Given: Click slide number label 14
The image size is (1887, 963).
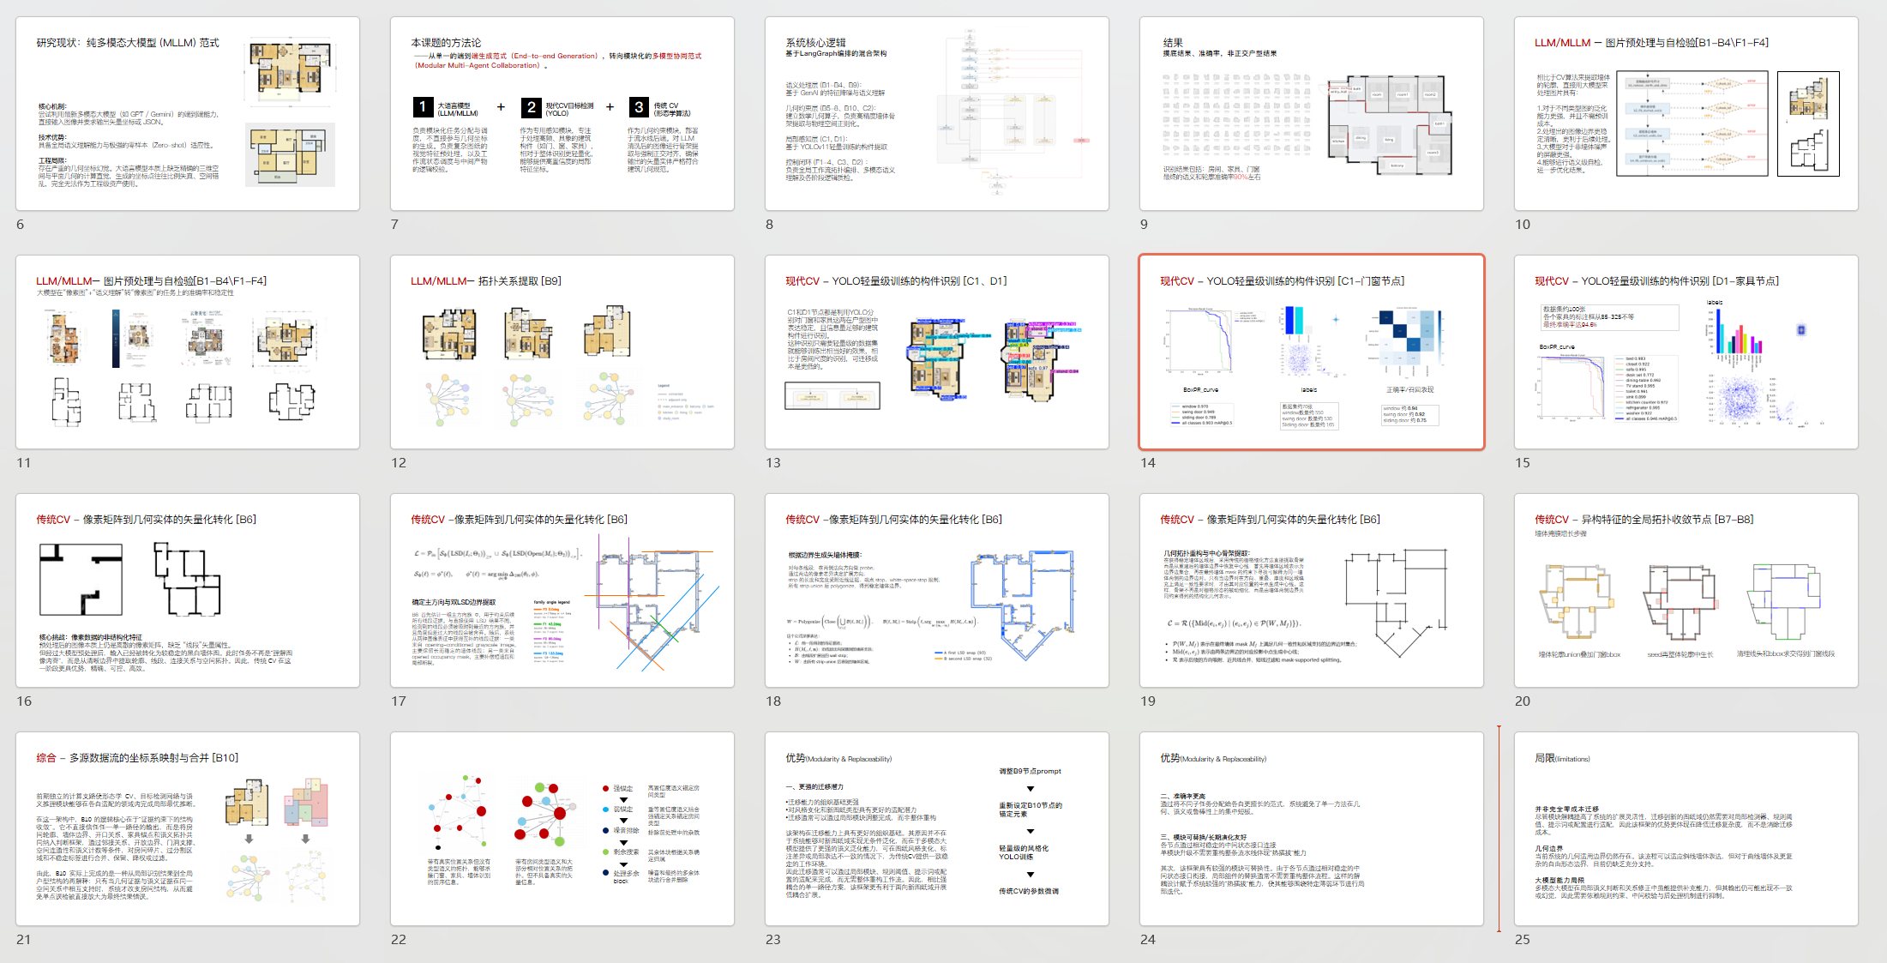Looking at the screenshot, I should [1148, 463].
